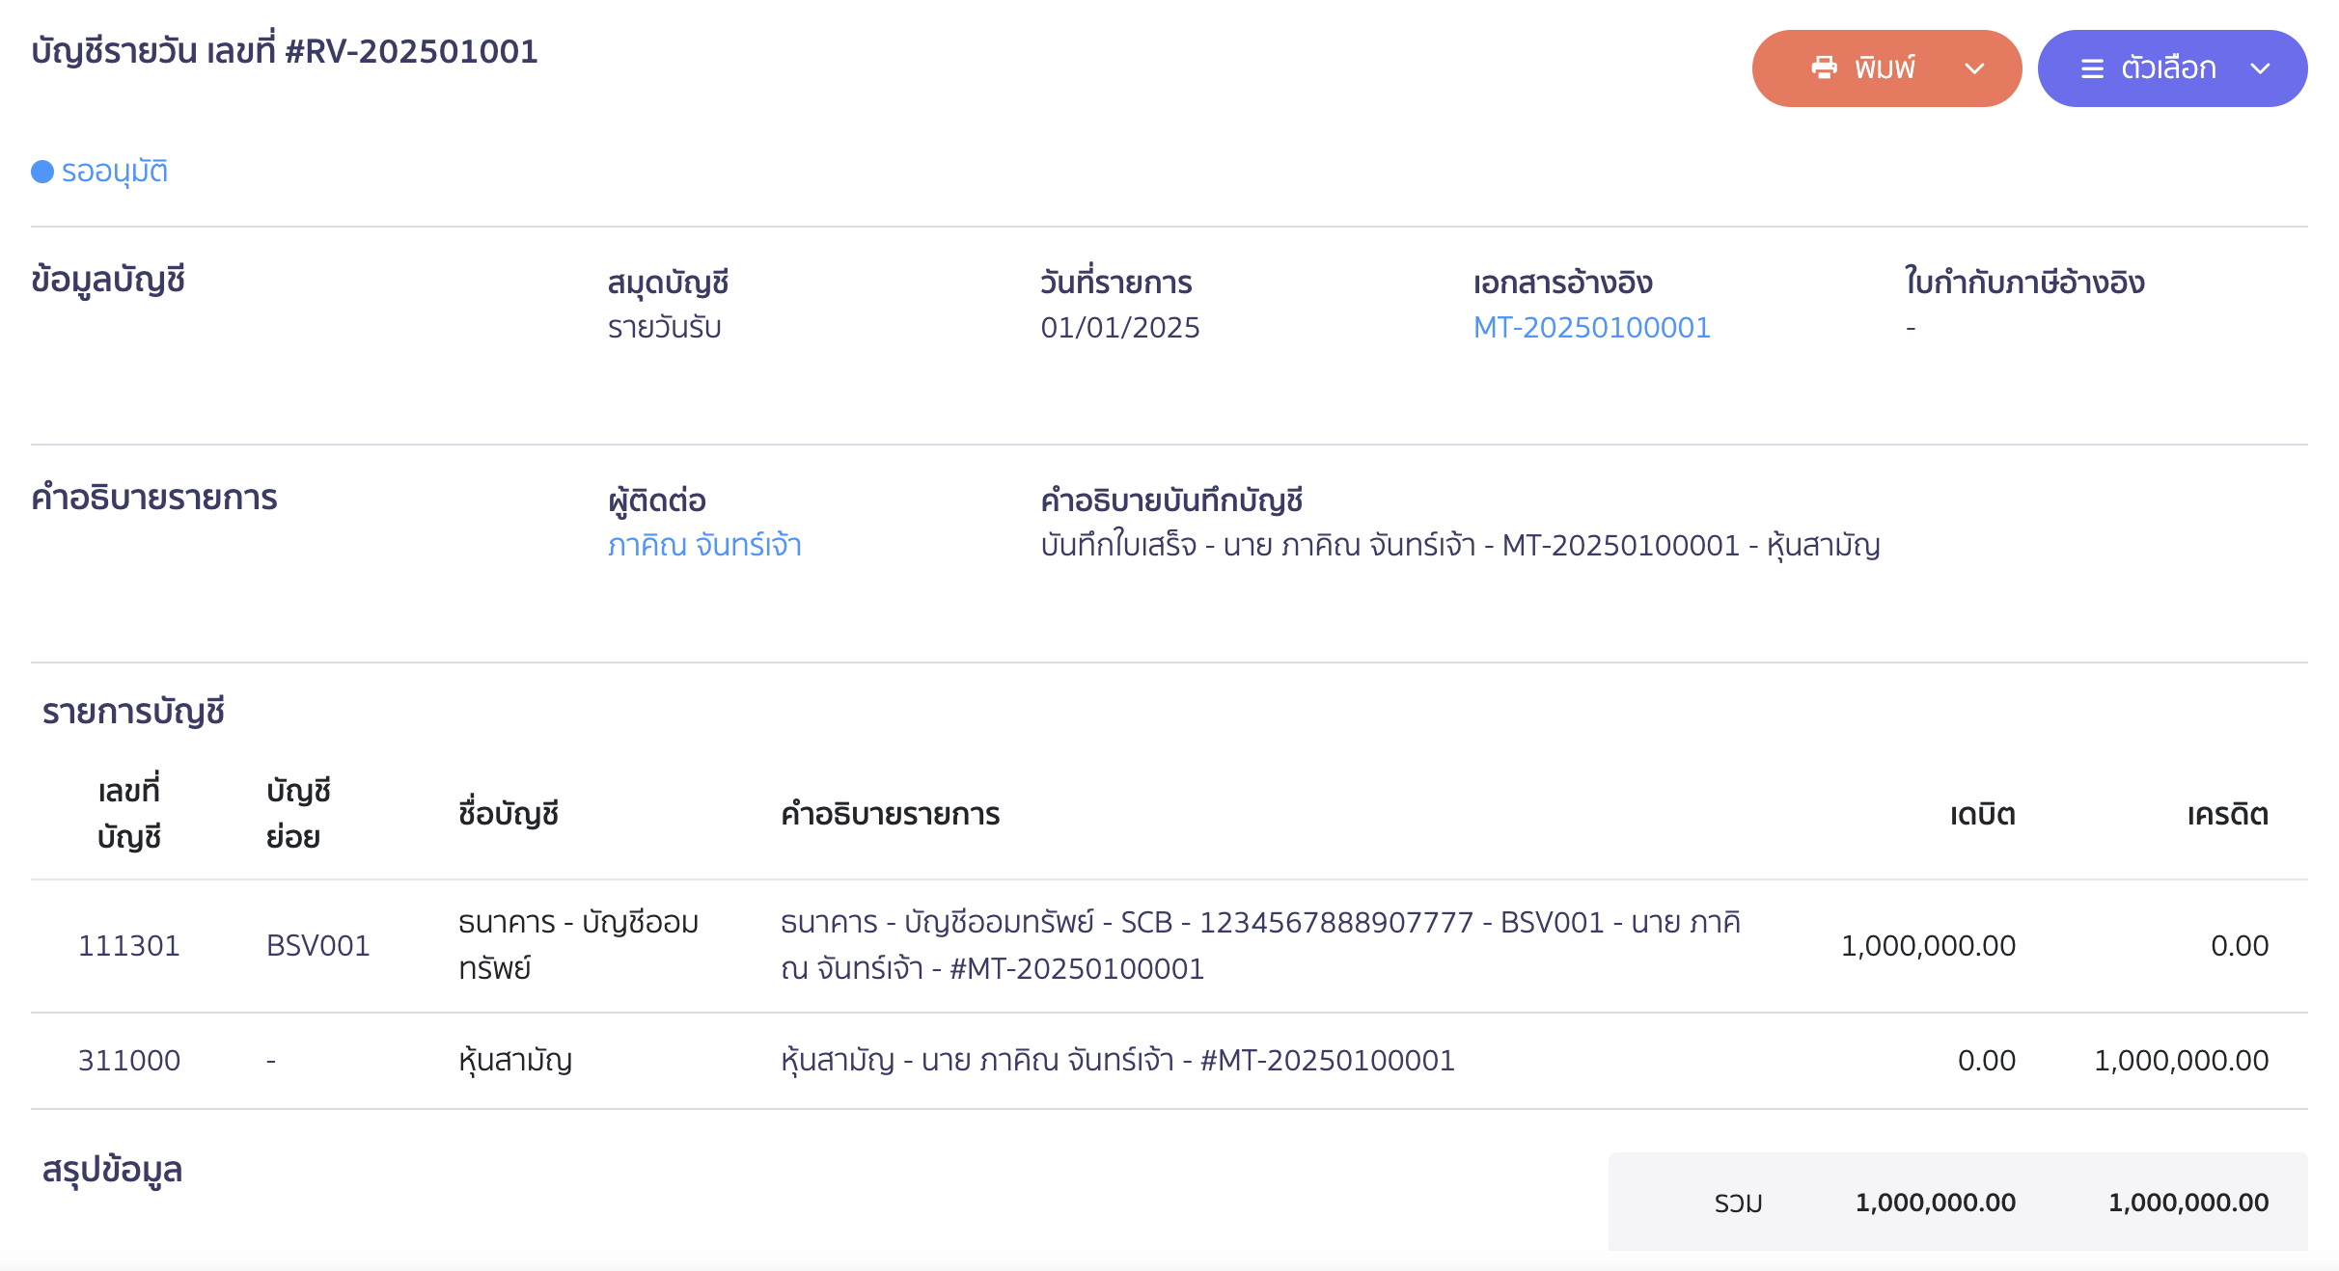
Task: Click the หุ้นสามัญ account name cell
Action: (515, 1061)
